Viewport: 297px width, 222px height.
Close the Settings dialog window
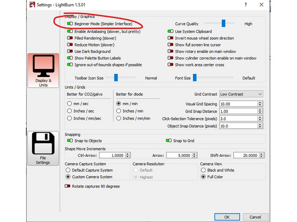tap(261, 4)
